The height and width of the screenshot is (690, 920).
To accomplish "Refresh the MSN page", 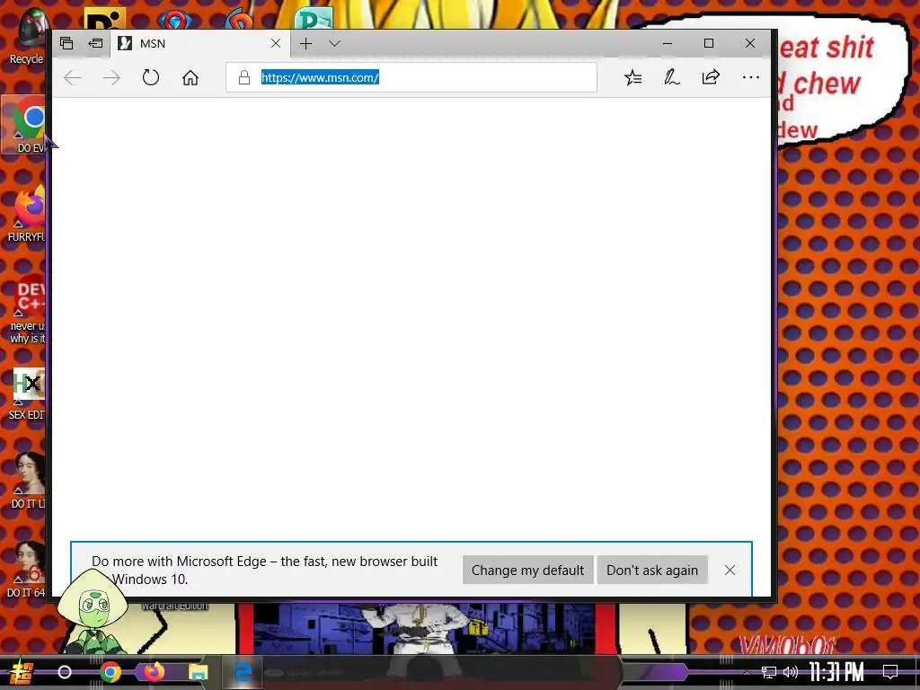I will (x=151, y=77).
